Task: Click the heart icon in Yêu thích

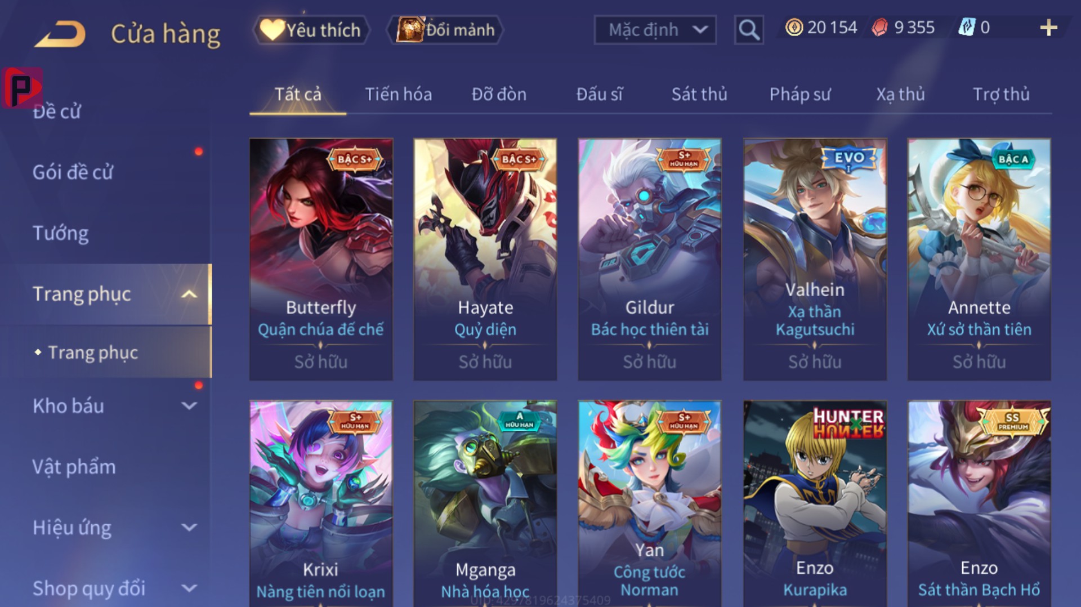Action: tap(272, 29)
